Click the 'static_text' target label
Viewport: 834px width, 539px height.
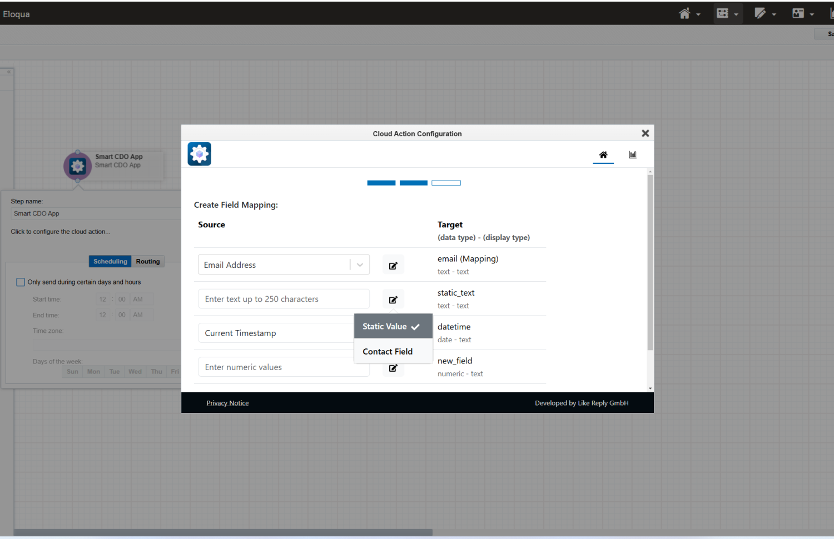click(456, 293)
